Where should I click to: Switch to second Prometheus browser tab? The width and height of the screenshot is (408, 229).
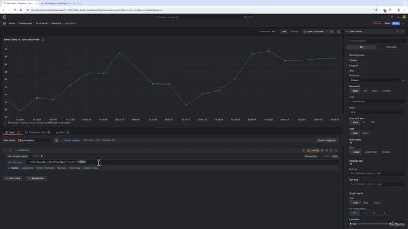coord(58,3)
